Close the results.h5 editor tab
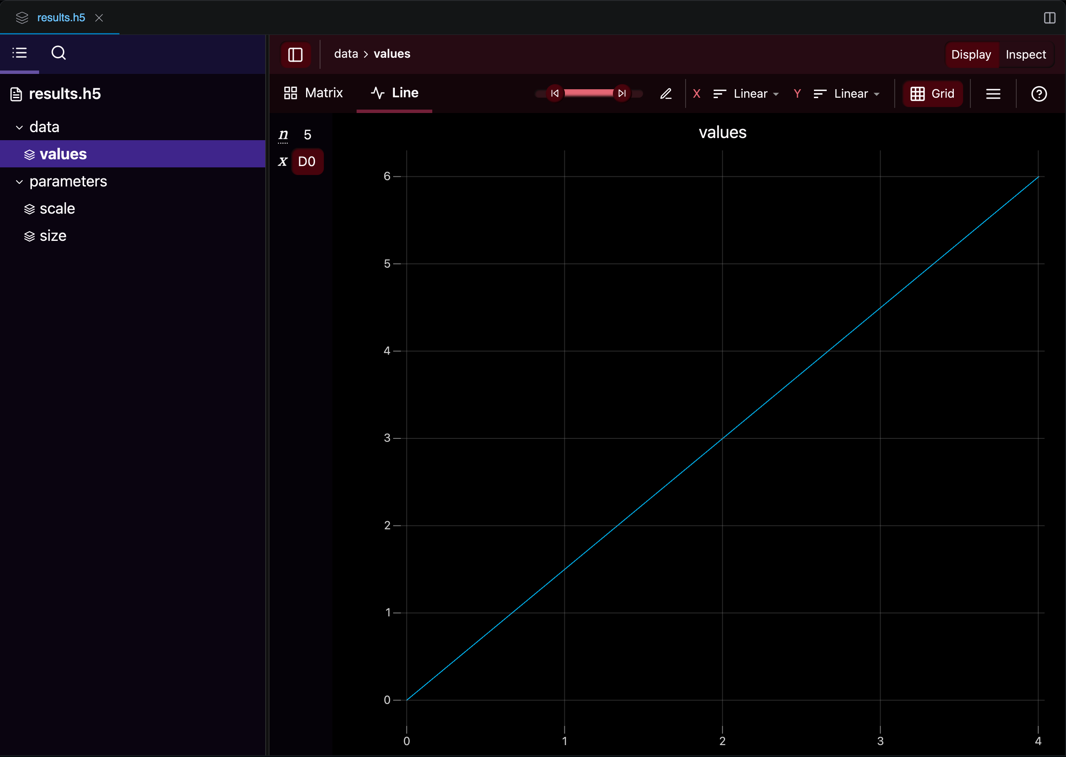The width and height of the screenshot is (1066, 757). click(99, 18)
